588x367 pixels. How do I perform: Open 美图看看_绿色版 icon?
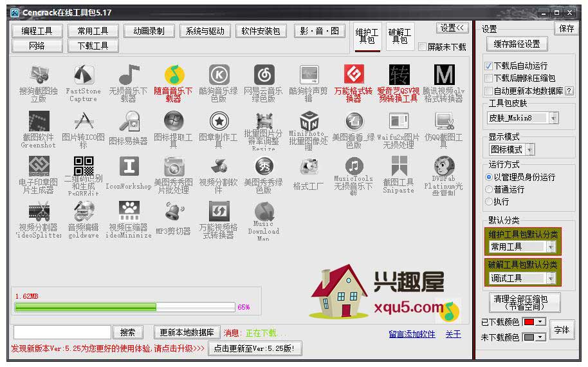pos(354,121)
